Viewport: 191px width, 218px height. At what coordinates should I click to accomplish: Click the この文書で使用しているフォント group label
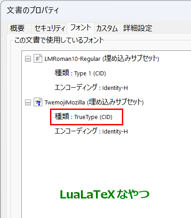tap(59, 40)
